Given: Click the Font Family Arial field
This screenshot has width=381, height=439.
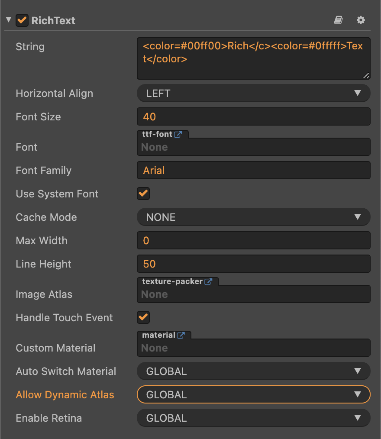Looking at the screenshot, I should [x=253, y=171].
